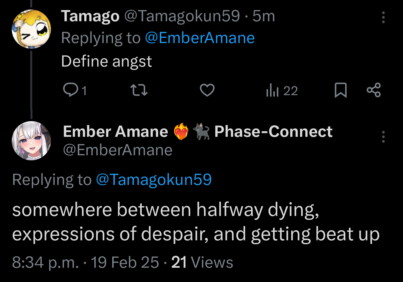Bookmark Tamago's reply
The height and width of the screenshot is (282, 403).
click(341, 90)
